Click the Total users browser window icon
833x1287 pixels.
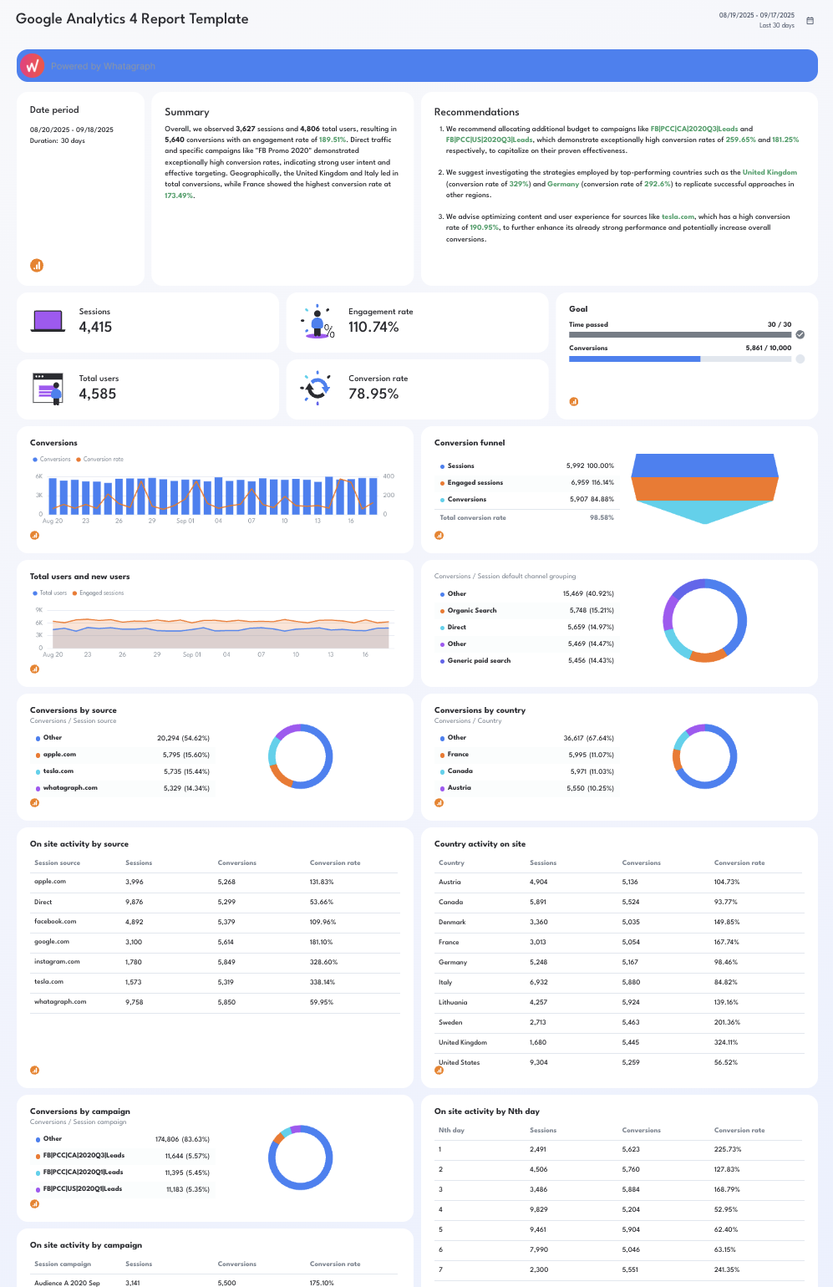click(x=48, y=389)
